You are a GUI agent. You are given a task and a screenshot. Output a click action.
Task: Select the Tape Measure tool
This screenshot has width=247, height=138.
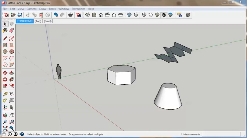click(5, 94)
